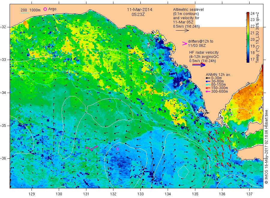
Task: Click the dark blue 17°C colorbar end
Action: [x=248, y=61]
